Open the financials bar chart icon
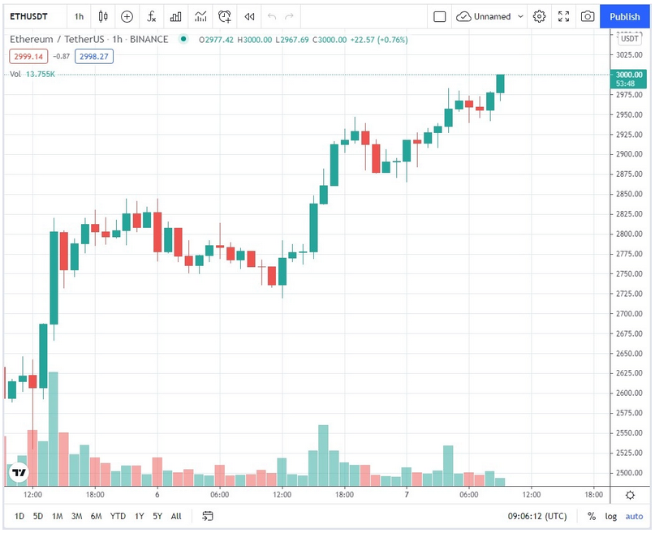Screen dimensions: 655x533 pos(175,16)
